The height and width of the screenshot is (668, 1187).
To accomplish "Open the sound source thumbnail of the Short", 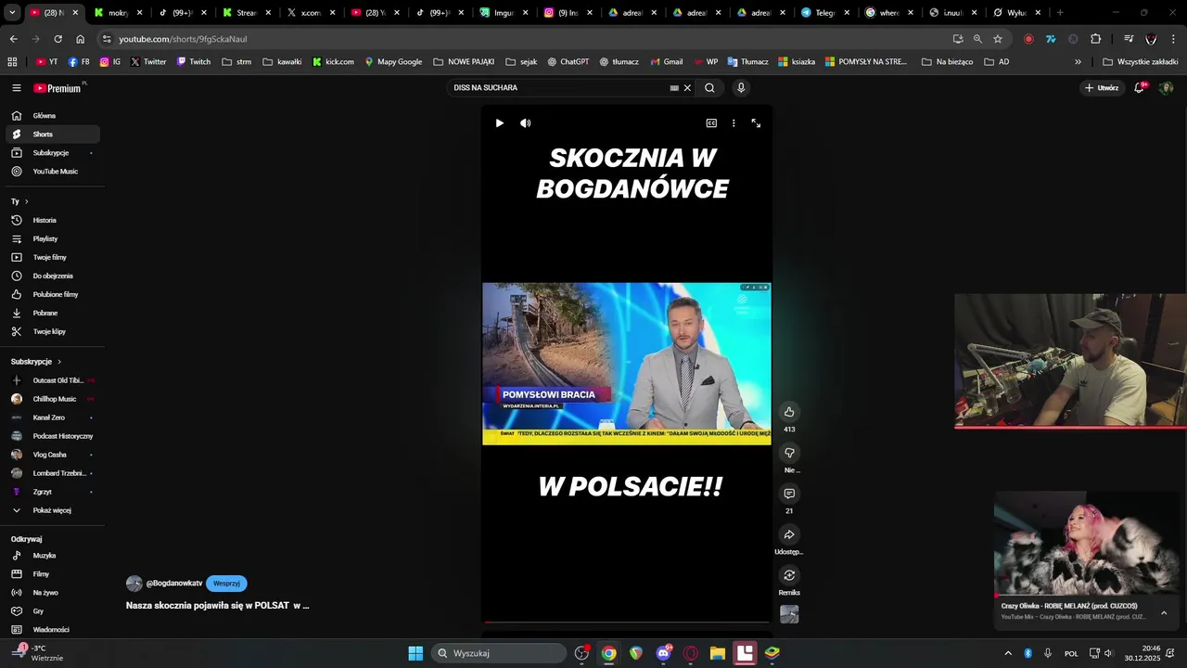I will tap(789, 614).
